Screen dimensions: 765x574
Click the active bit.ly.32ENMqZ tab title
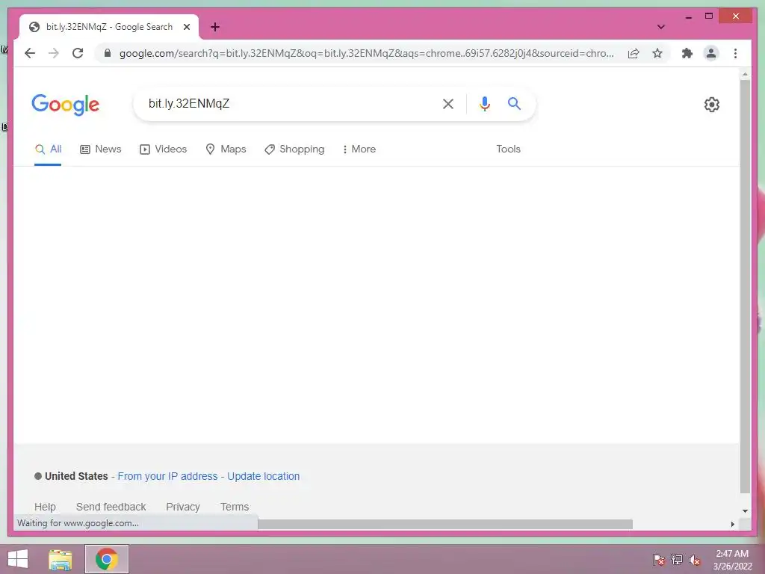(109, 27)
